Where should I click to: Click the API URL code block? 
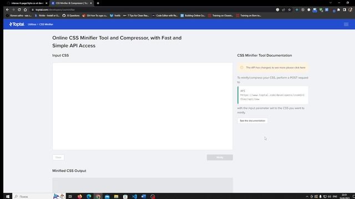273,95
